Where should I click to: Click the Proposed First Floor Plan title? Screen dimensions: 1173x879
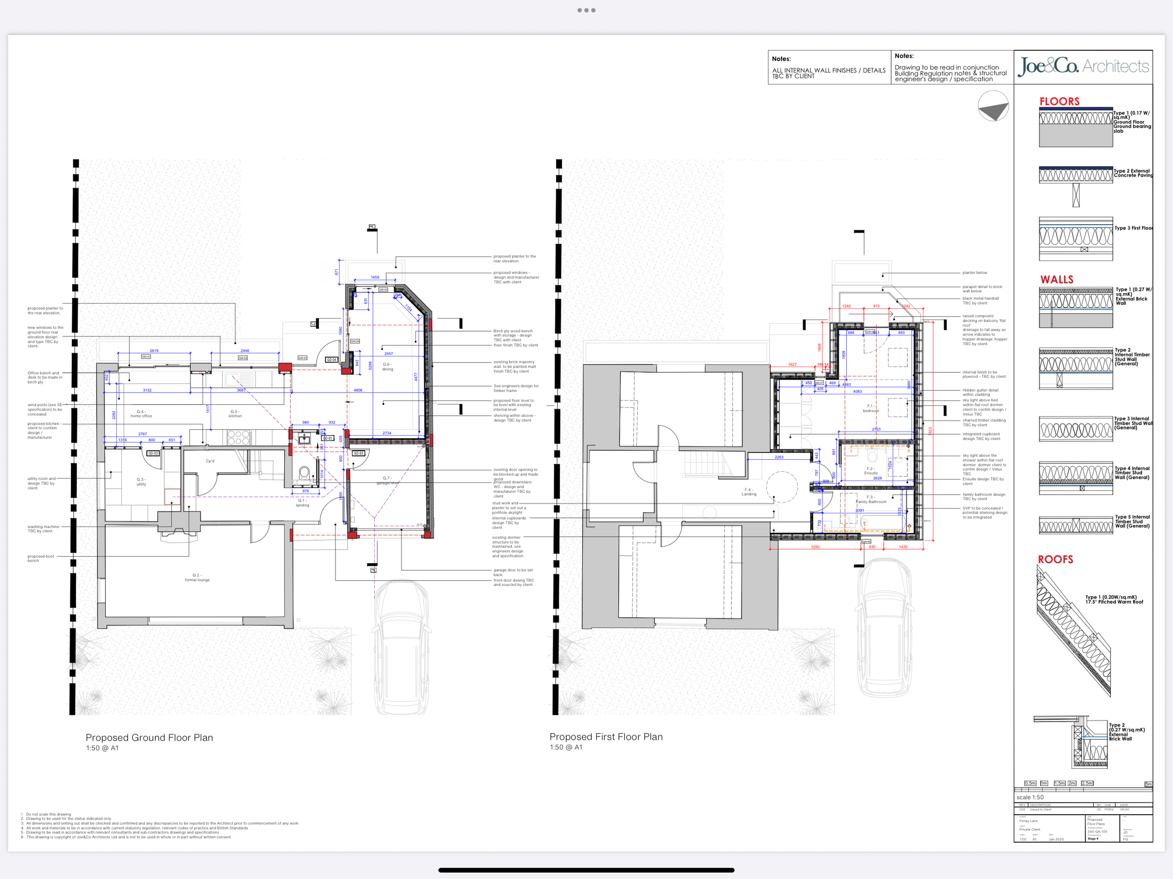606,736
